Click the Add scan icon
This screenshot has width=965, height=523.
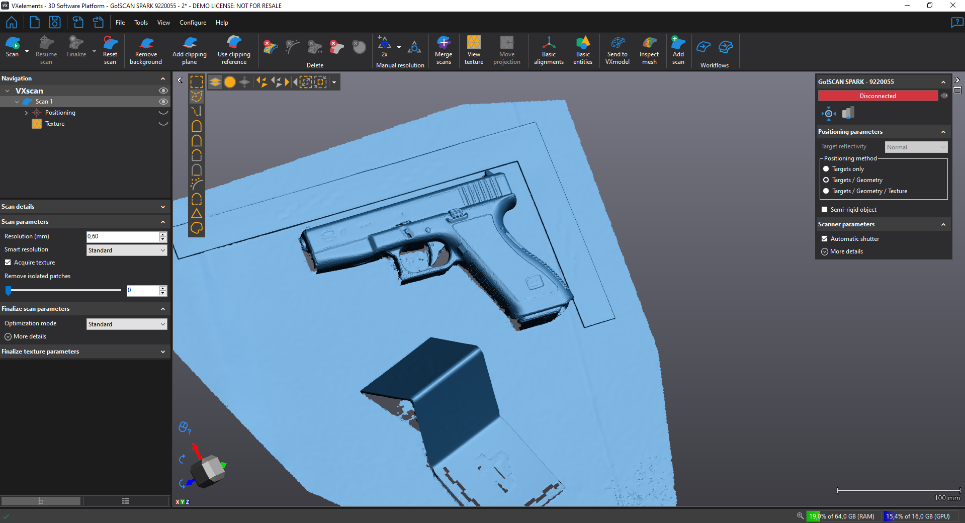[x=678, y=50]
